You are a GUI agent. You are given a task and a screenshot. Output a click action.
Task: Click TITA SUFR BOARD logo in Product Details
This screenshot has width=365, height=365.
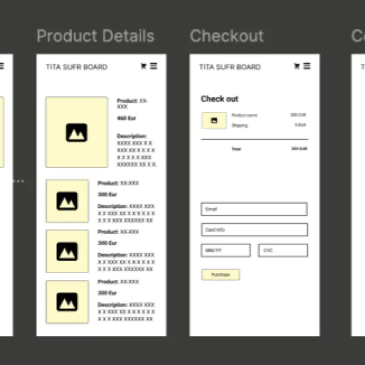tap(77, 67)
